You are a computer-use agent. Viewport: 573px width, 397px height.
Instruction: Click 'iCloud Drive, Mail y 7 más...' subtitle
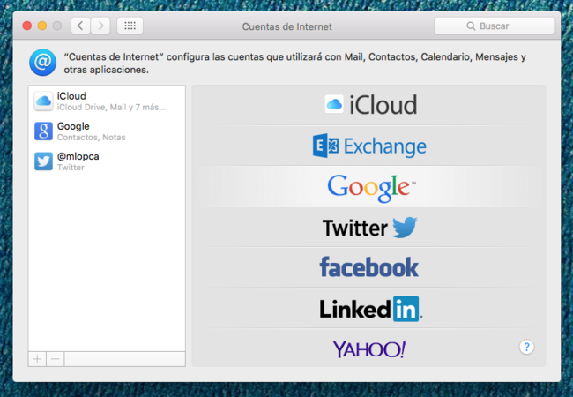pos(111,107)
